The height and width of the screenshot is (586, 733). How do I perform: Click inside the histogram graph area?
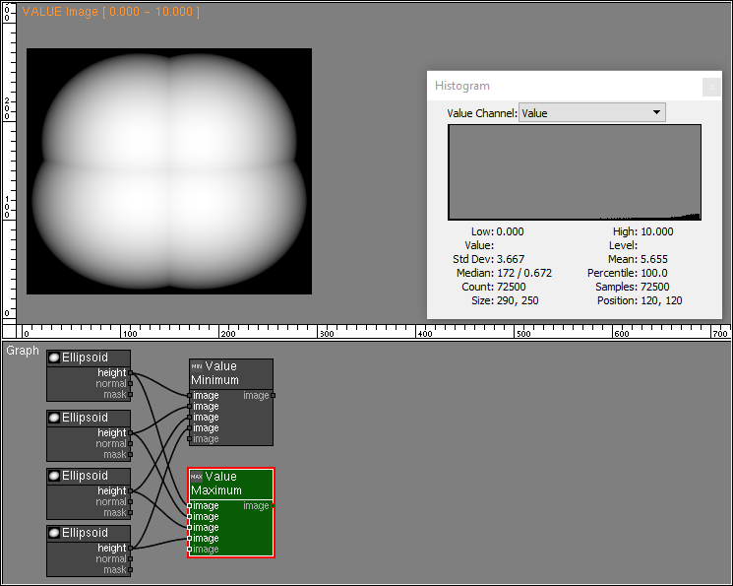point(574,171)
